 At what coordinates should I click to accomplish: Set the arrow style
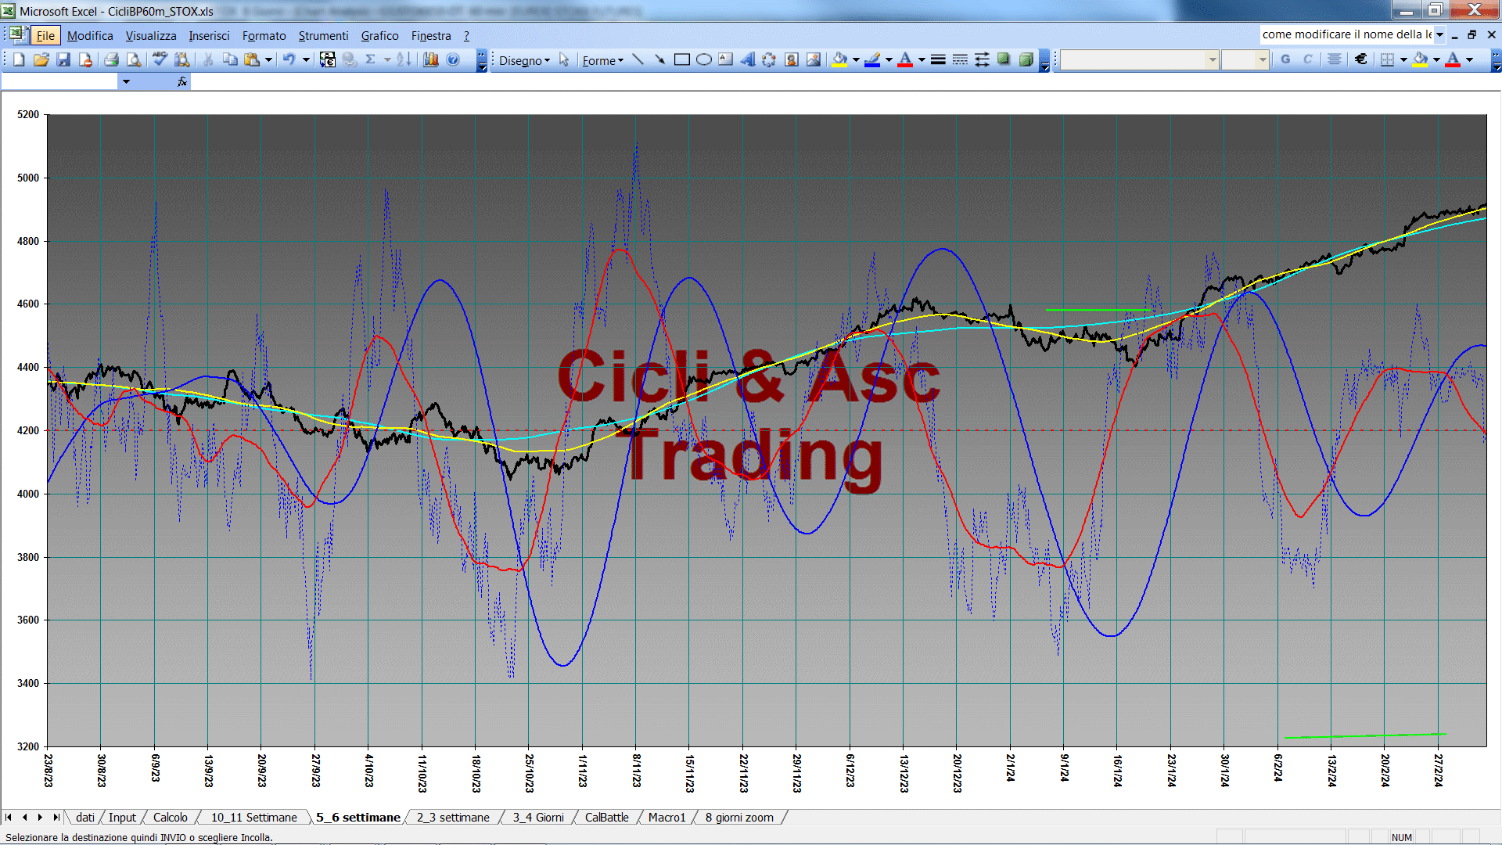(x=982, y=59)
